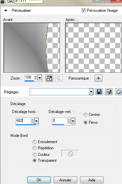Viewport: 122px width, 184px height.
Task: Click the Annuler button
Action: (x=65, y=180)
